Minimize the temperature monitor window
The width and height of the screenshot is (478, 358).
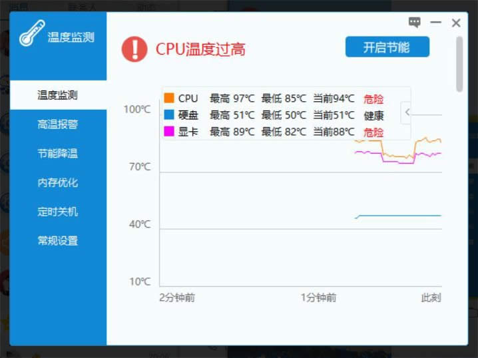(435, 22)
